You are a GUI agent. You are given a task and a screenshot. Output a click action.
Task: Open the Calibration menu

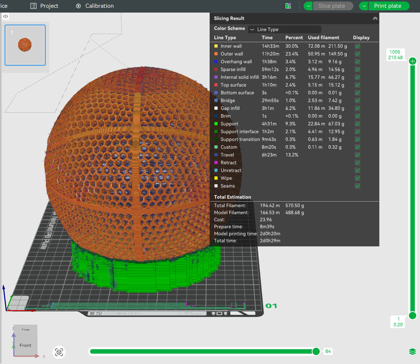point(99,6)
